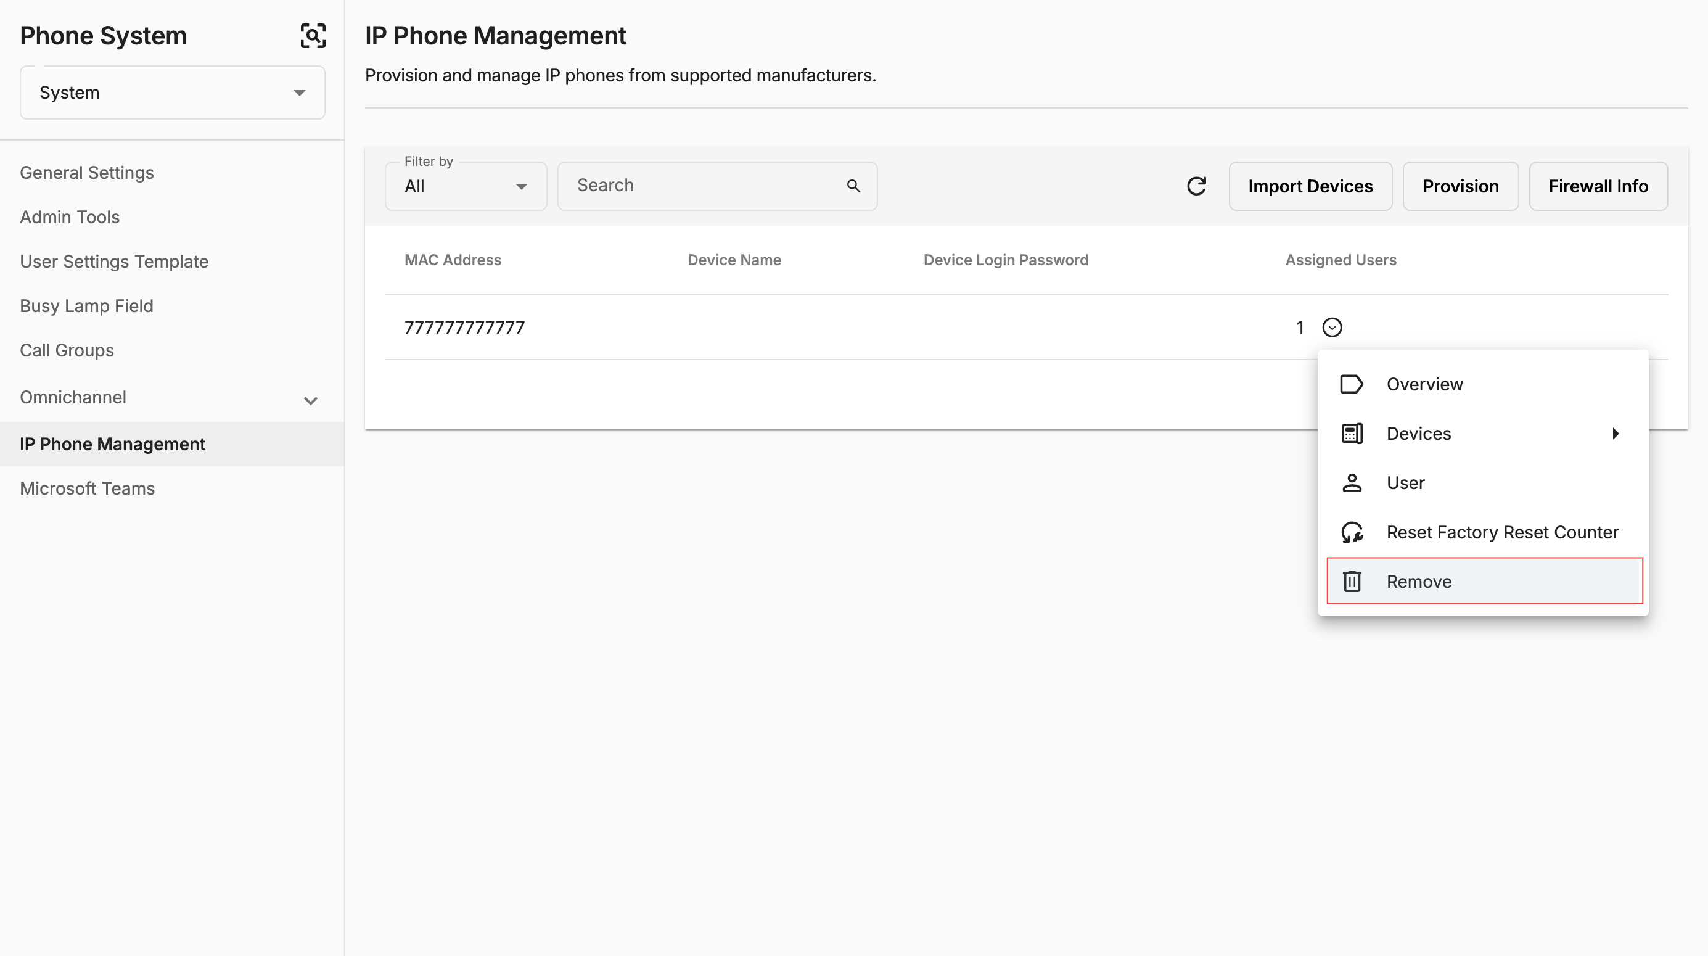Click the Phone System sidebar title
Image resolution: width=1708 pixels, height=956 pixels.
click(x=104, y=36)
